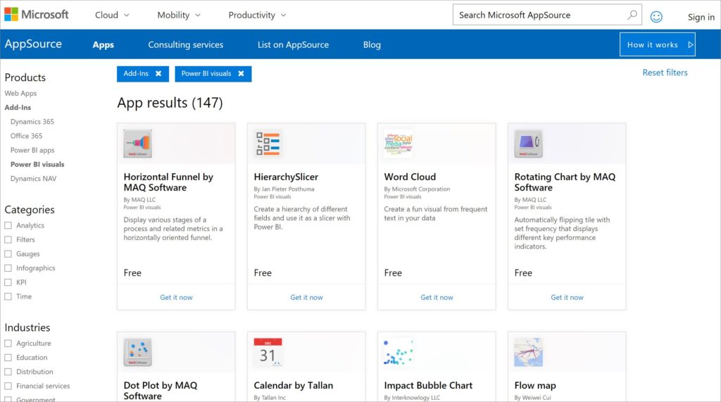
Task: Open the Rotating Chart by MAQ Software title
Action: point(565,182)
